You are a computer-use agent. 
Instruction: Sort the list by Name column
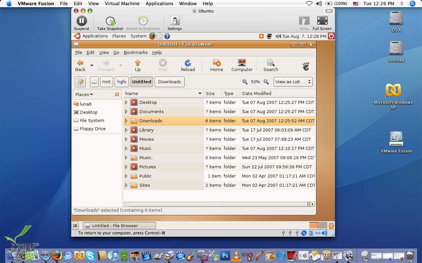click(164, 94)
